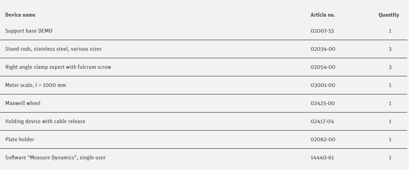The image size is (409, 170).
Task: Click Holding device with cable release
Action: (45, 121)
